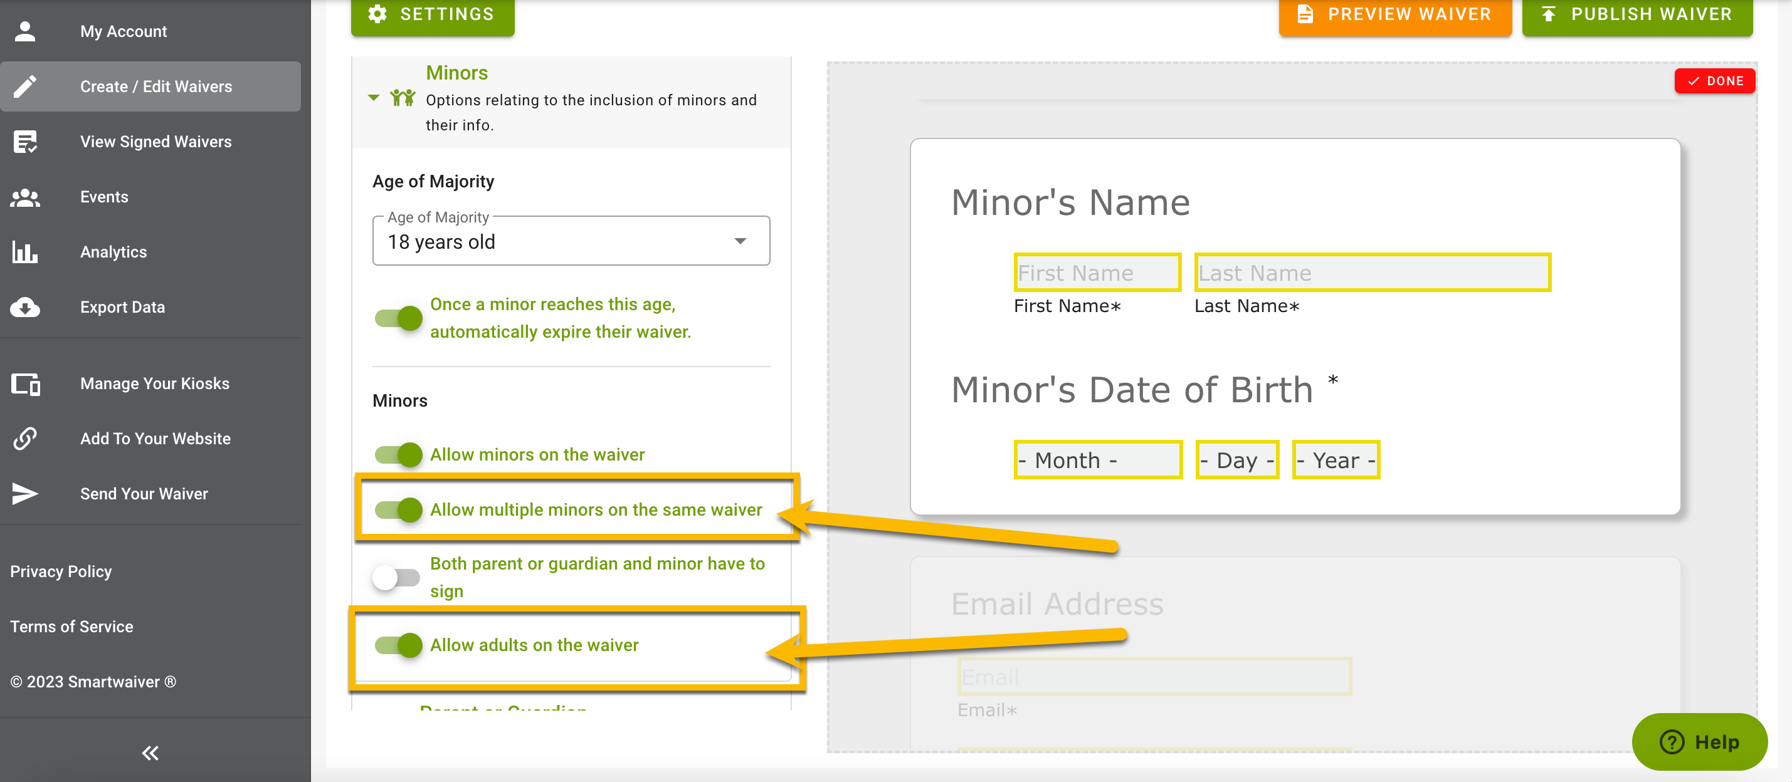Click the upload icon on Publish Waiver
The width and height of the screenshot is (1792, 782).
(1549, 14)
